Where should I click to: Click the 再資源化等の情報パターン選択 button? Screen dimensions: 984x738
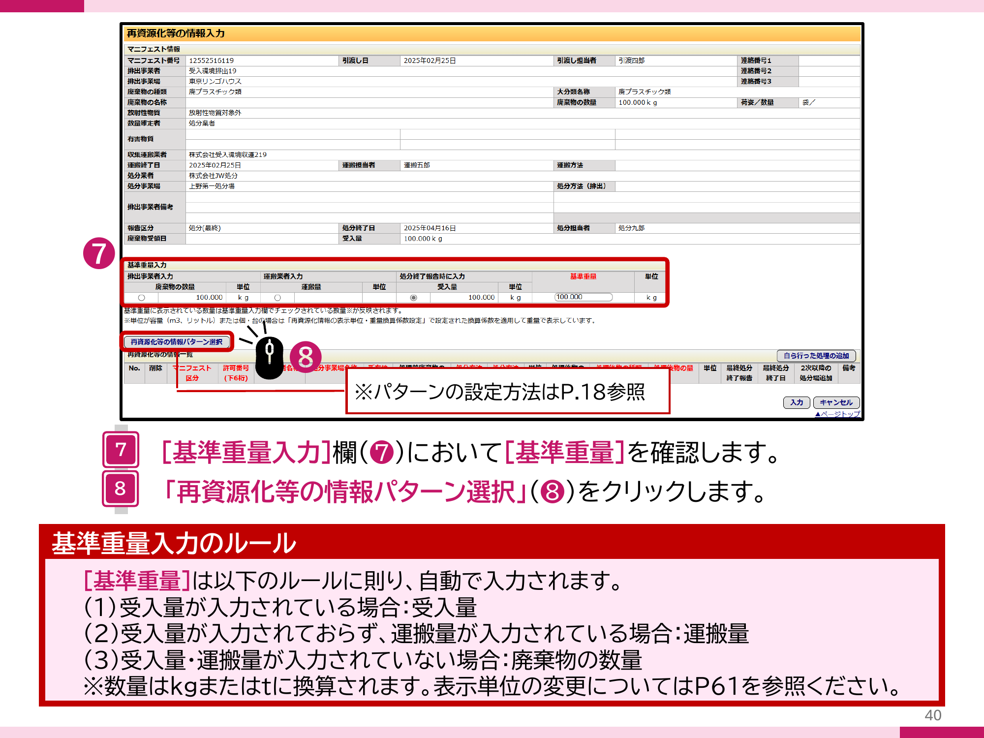pos(177,342)
